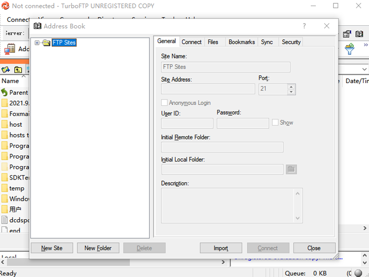Expand the toolbar overflow chevron
369x277 pixels.
click(x=366, y=45)
